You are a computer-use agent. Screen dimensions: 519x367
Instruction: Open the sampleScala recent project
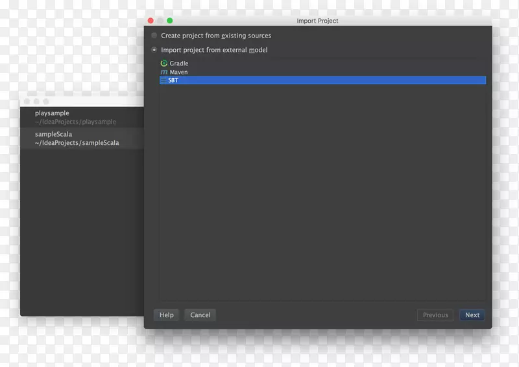pyautogui.click(x=77, y=139)
